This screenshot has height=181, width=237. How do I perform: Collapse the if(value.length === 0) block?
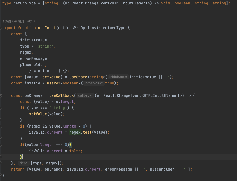pyautogui.click(x=1, y=145)
